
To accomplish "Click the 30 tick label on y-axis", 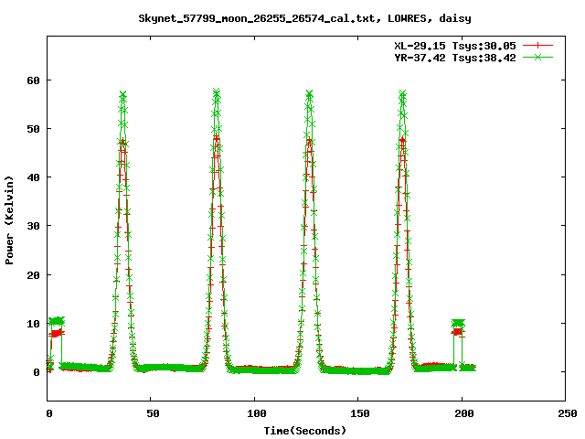I will coord(33,226).
